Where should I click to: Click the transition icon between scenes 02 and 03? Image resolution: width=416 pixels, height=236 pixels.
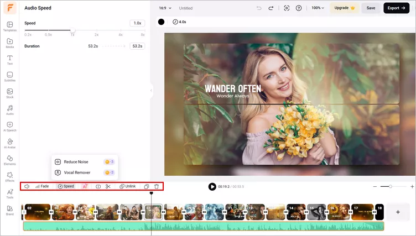point(51,212)
